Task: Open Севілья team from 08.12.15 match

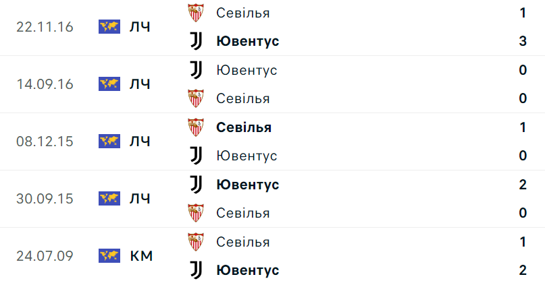Action: pyautogui.click(x=244, y=127)
